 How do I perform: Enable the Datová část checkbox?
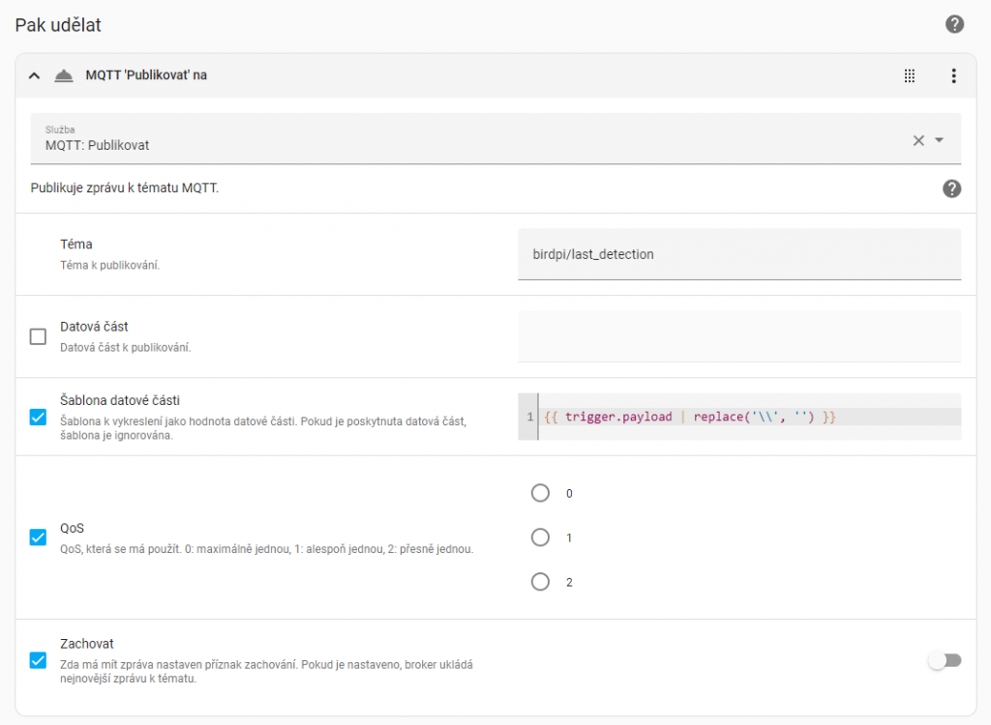point(38,336)
